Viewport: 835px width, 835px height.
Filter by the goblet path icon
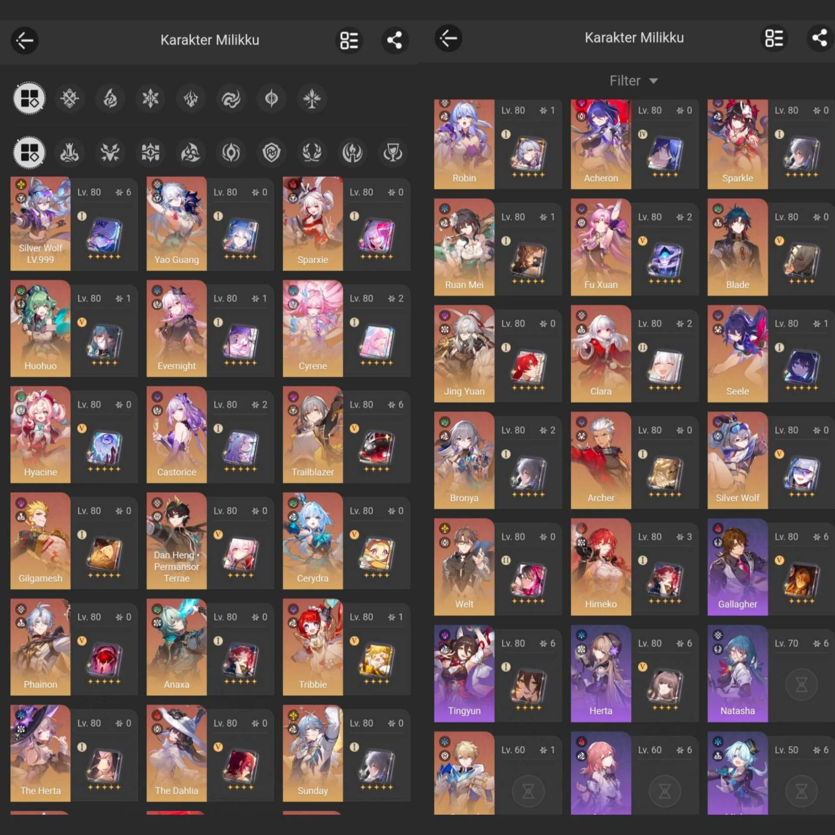click(393, 153)
